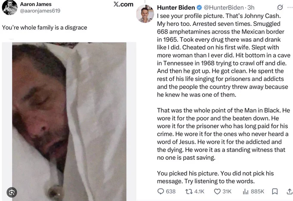Open the circular profile photo beside the @HunterBiden post
The height and width of the screenshot is (201, 293).
[x=145, y=14]
